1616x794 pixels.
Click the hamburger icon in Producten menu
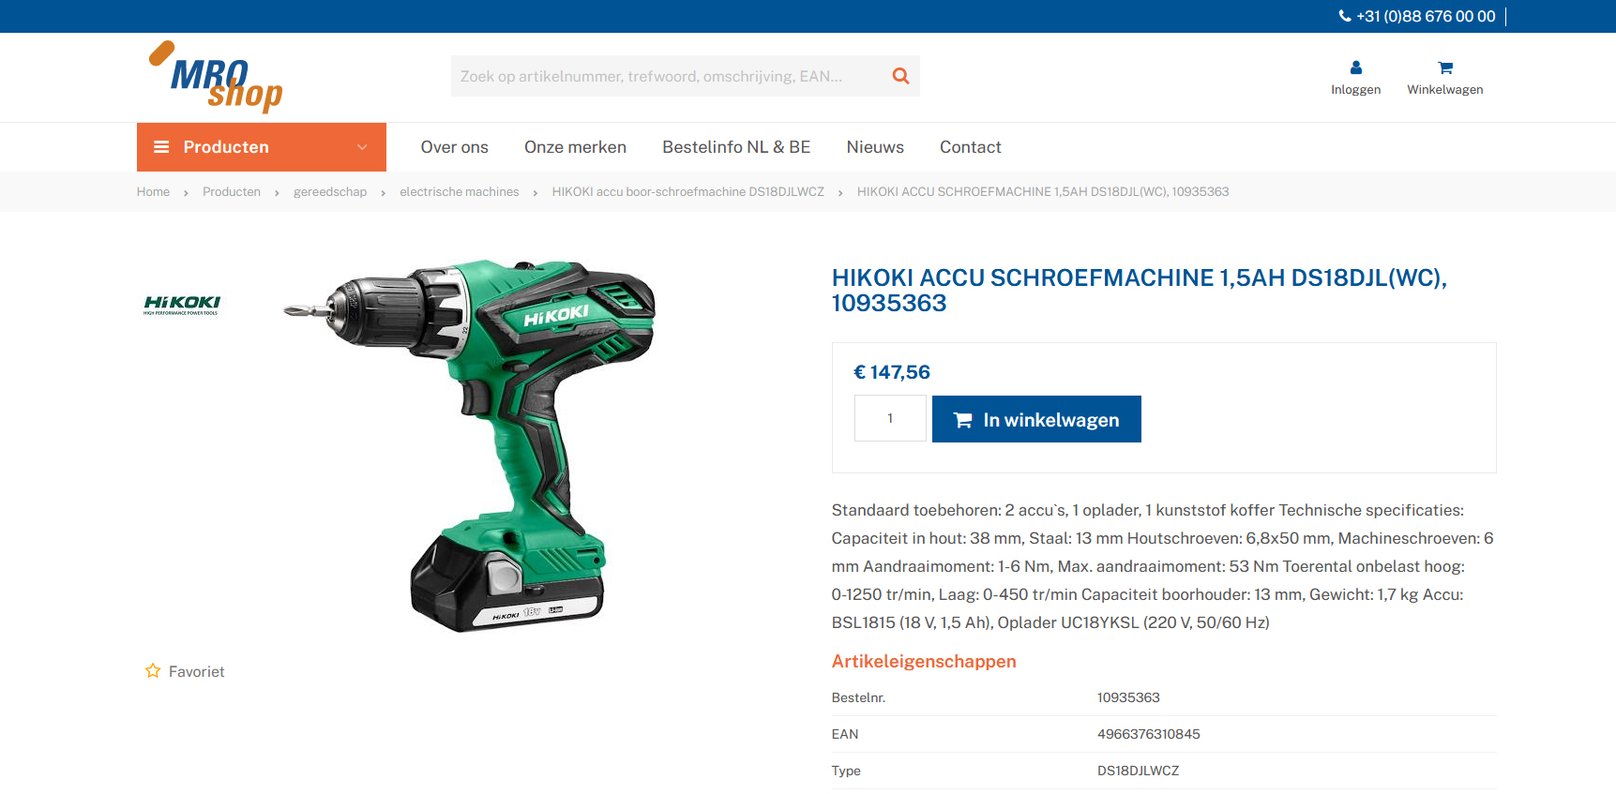click(161, 147)
